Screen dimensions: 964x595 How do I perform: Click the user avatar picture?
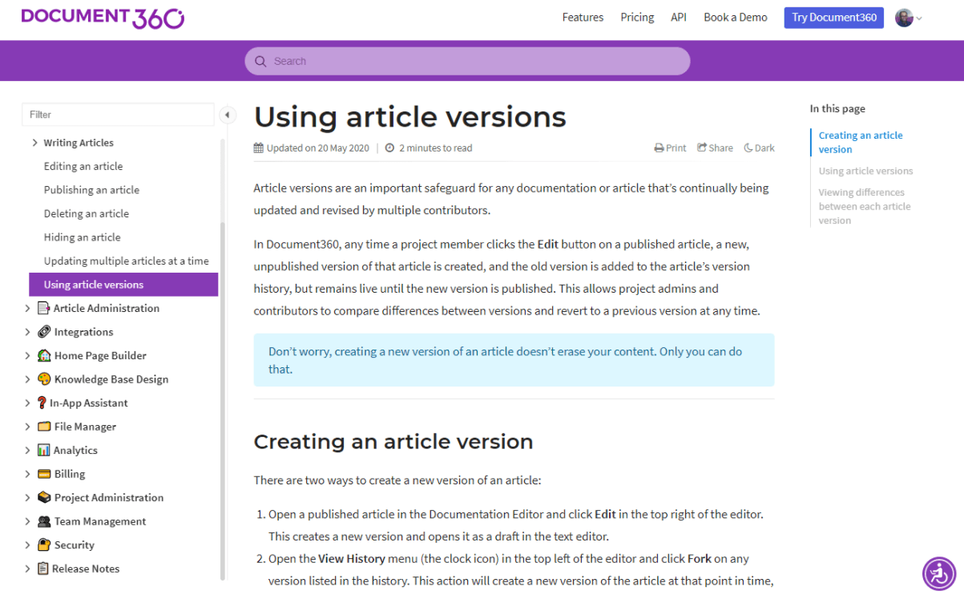pos(904,18)
